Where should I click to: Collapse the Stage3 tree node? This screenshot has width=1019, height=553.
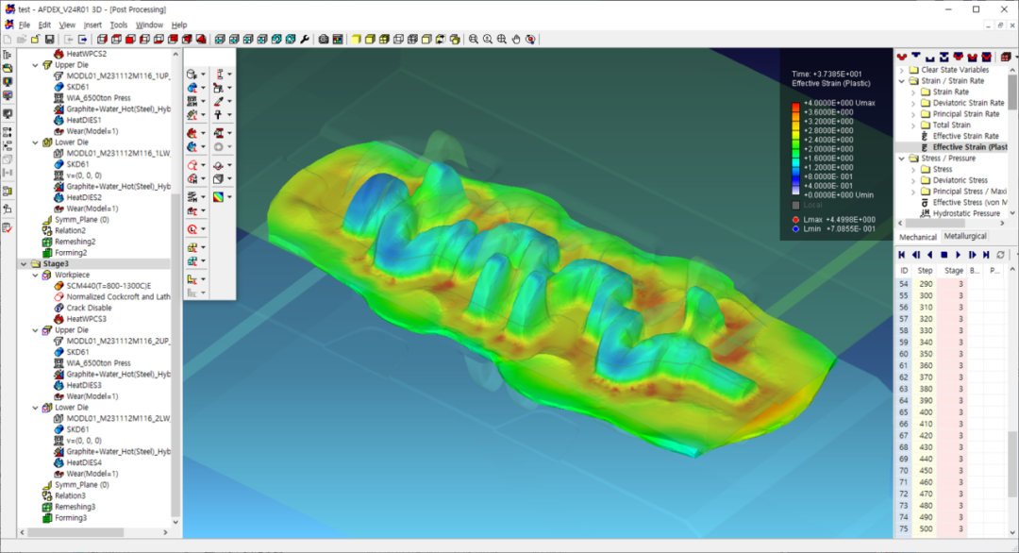[x=24, y=264]
